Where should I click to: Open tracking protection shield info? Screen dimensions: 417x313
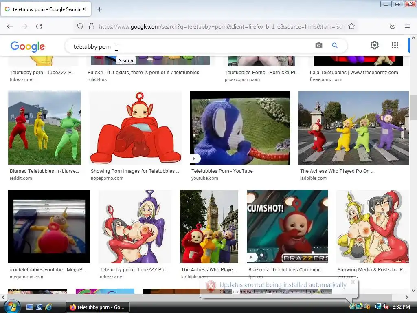80,26
